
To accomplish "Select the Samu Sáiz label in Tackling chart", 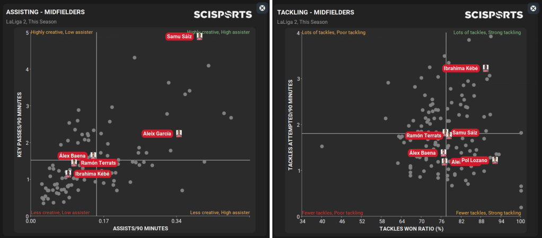I will click(465, 133).
